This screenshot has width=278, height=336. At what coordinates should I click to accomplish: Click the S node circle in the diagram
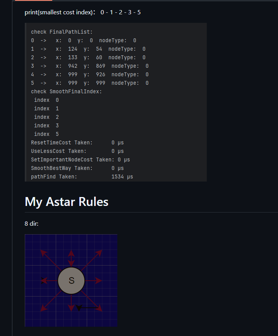[71, 281]
